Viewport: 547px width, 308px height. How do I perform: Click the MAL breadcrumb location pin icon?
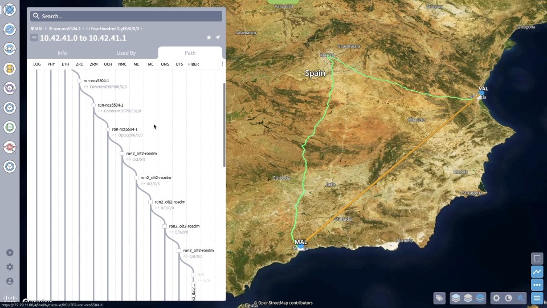pyautogui.click(x=32, y=29)
